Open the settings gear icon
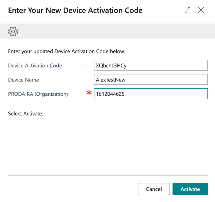This screenshot has width=215, height=202. 13,31
